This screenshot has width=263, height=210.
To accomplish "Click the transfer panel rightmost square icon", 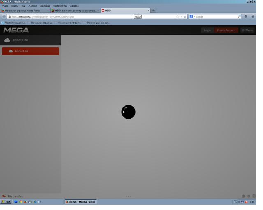I will click(254, 196).
